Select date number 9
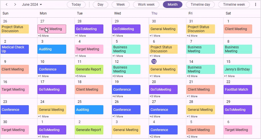This screenshot has height=139, width=261. point(5,62)
